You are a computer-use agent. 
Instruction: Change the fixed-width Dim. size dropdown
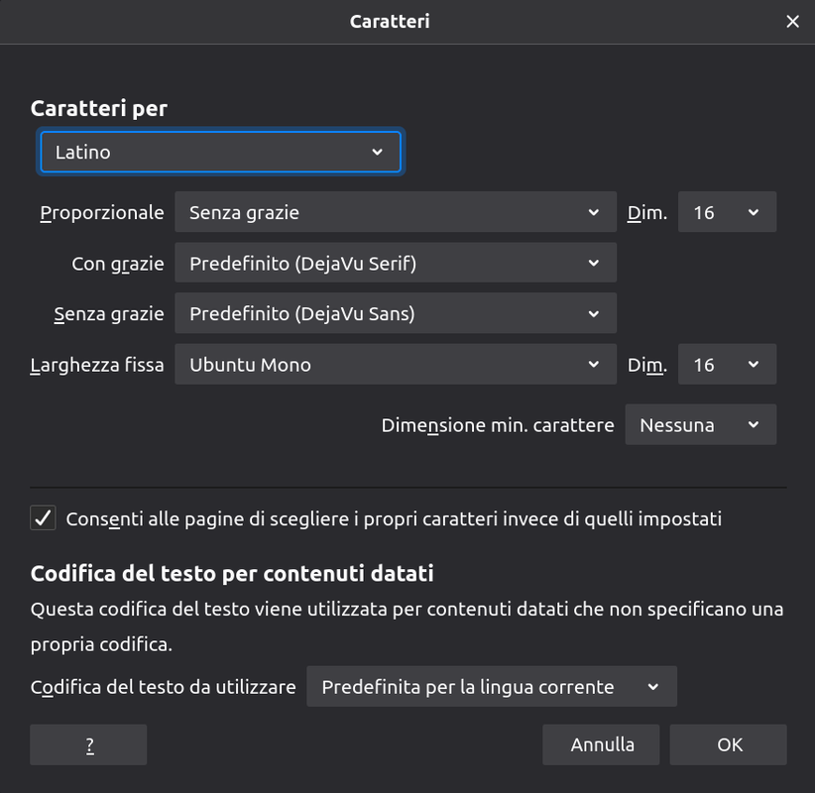pyautogui.click(x=727, y=364)
